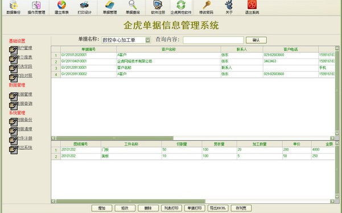Sort by 单据编号 column header
Screen dimensions: 342x213
pyautogui.click(x=88, y=49)
